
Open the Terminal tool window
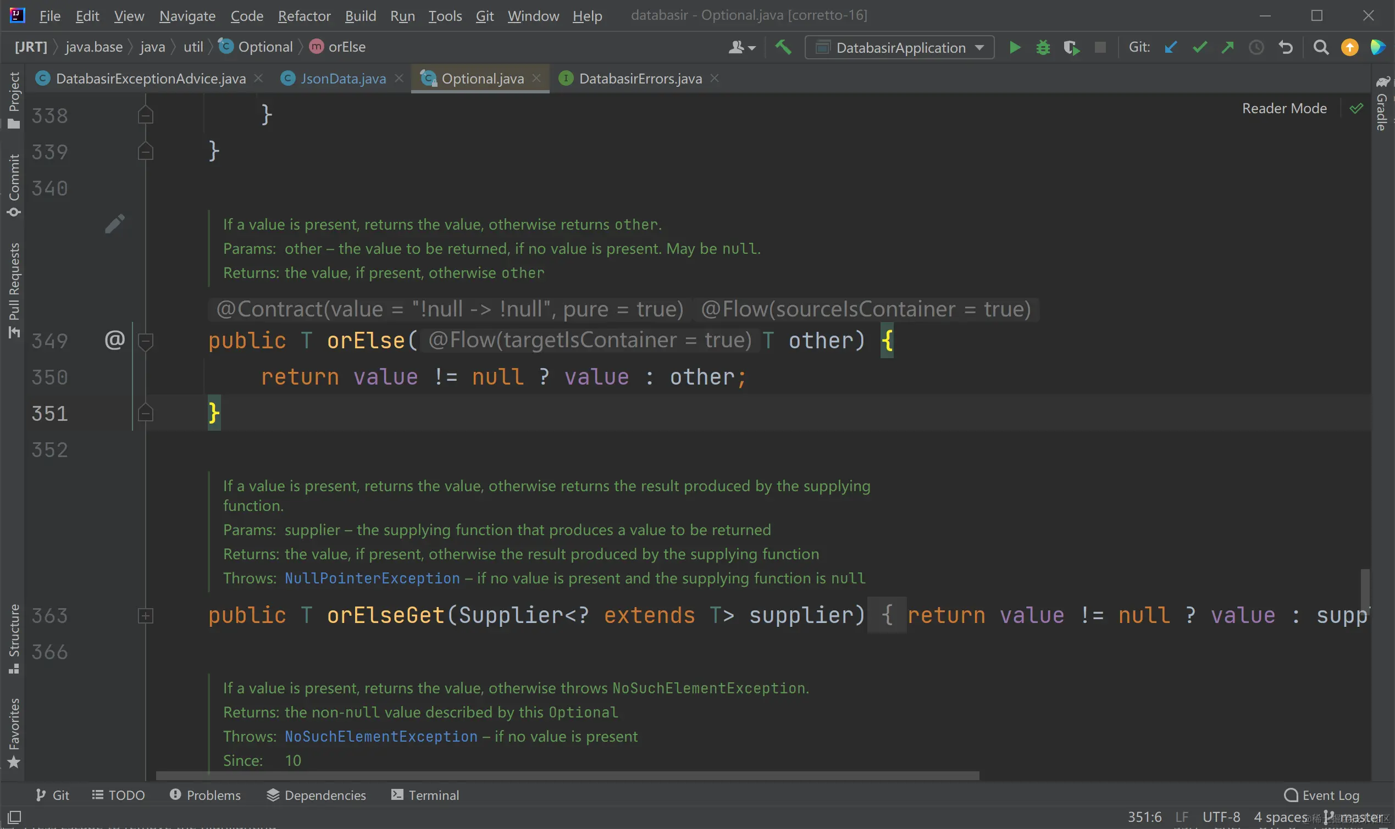point(425,794)
